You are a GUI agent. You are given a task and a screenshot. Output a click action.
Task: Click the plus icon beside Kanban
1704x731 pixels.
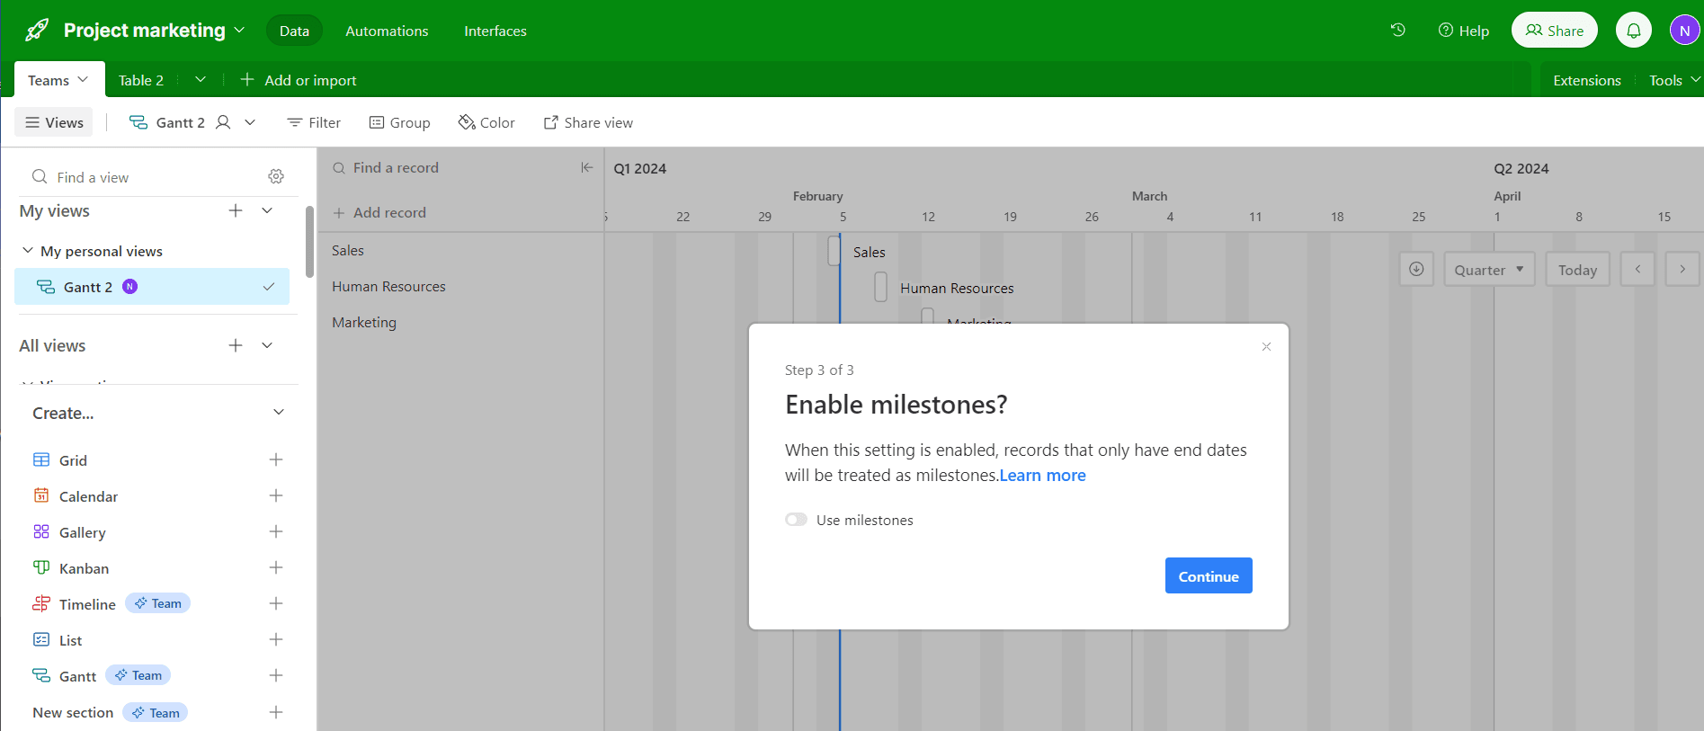pyautogui.click(x=276, y=567)
